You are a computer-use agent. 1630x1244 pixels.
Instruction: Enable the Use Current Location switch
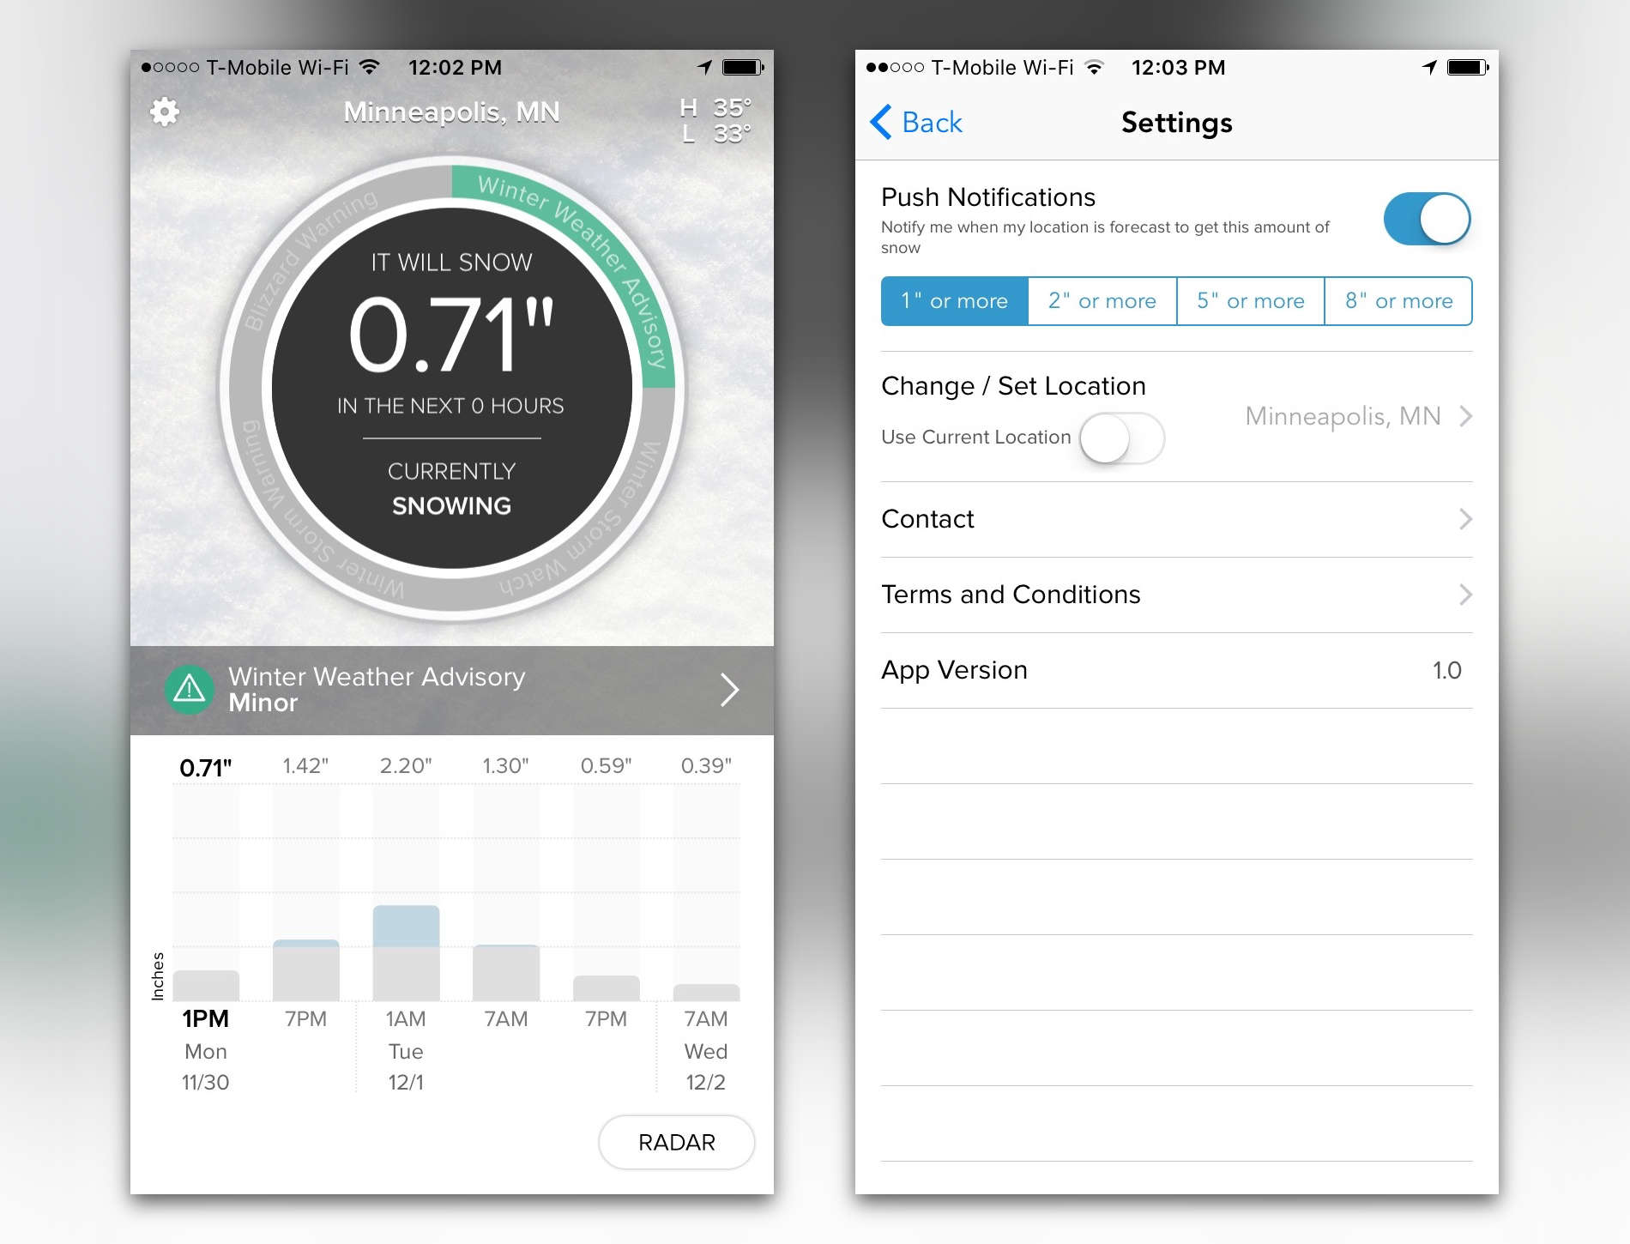[1120, 438]
